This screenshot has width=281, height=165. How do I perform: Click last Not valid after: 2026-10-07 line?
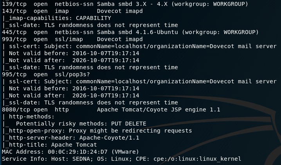tap(70, 95)
